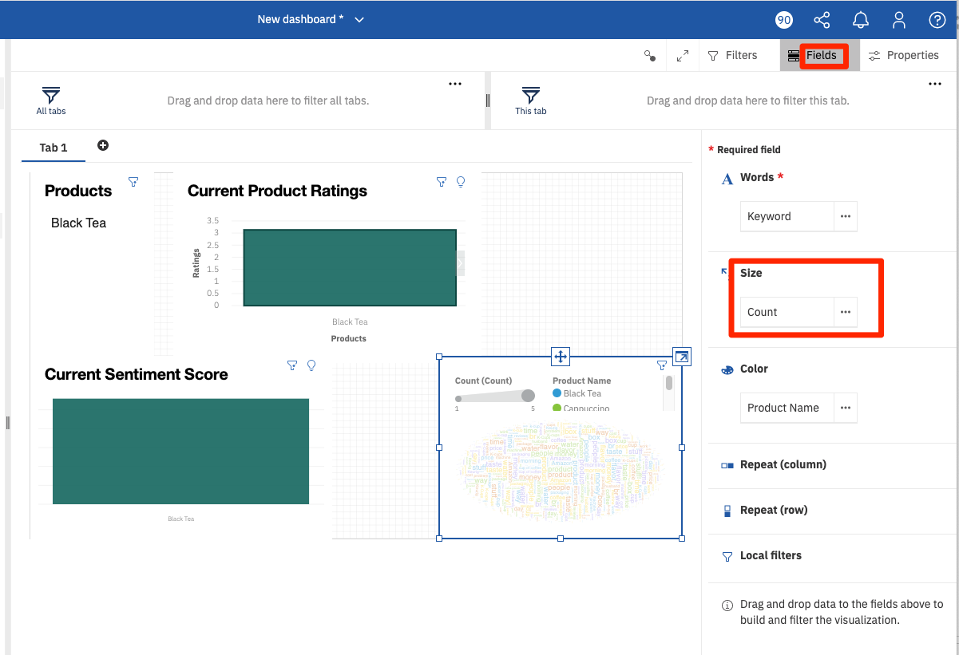Click the filter dock splitter handle
This screenshot has height=655, width=959.
[488, 101]
